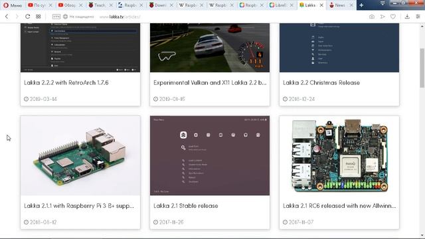Close the Lakka tab
The height and width of the screenshot is (239, 425).
click(x=321, y=5)
